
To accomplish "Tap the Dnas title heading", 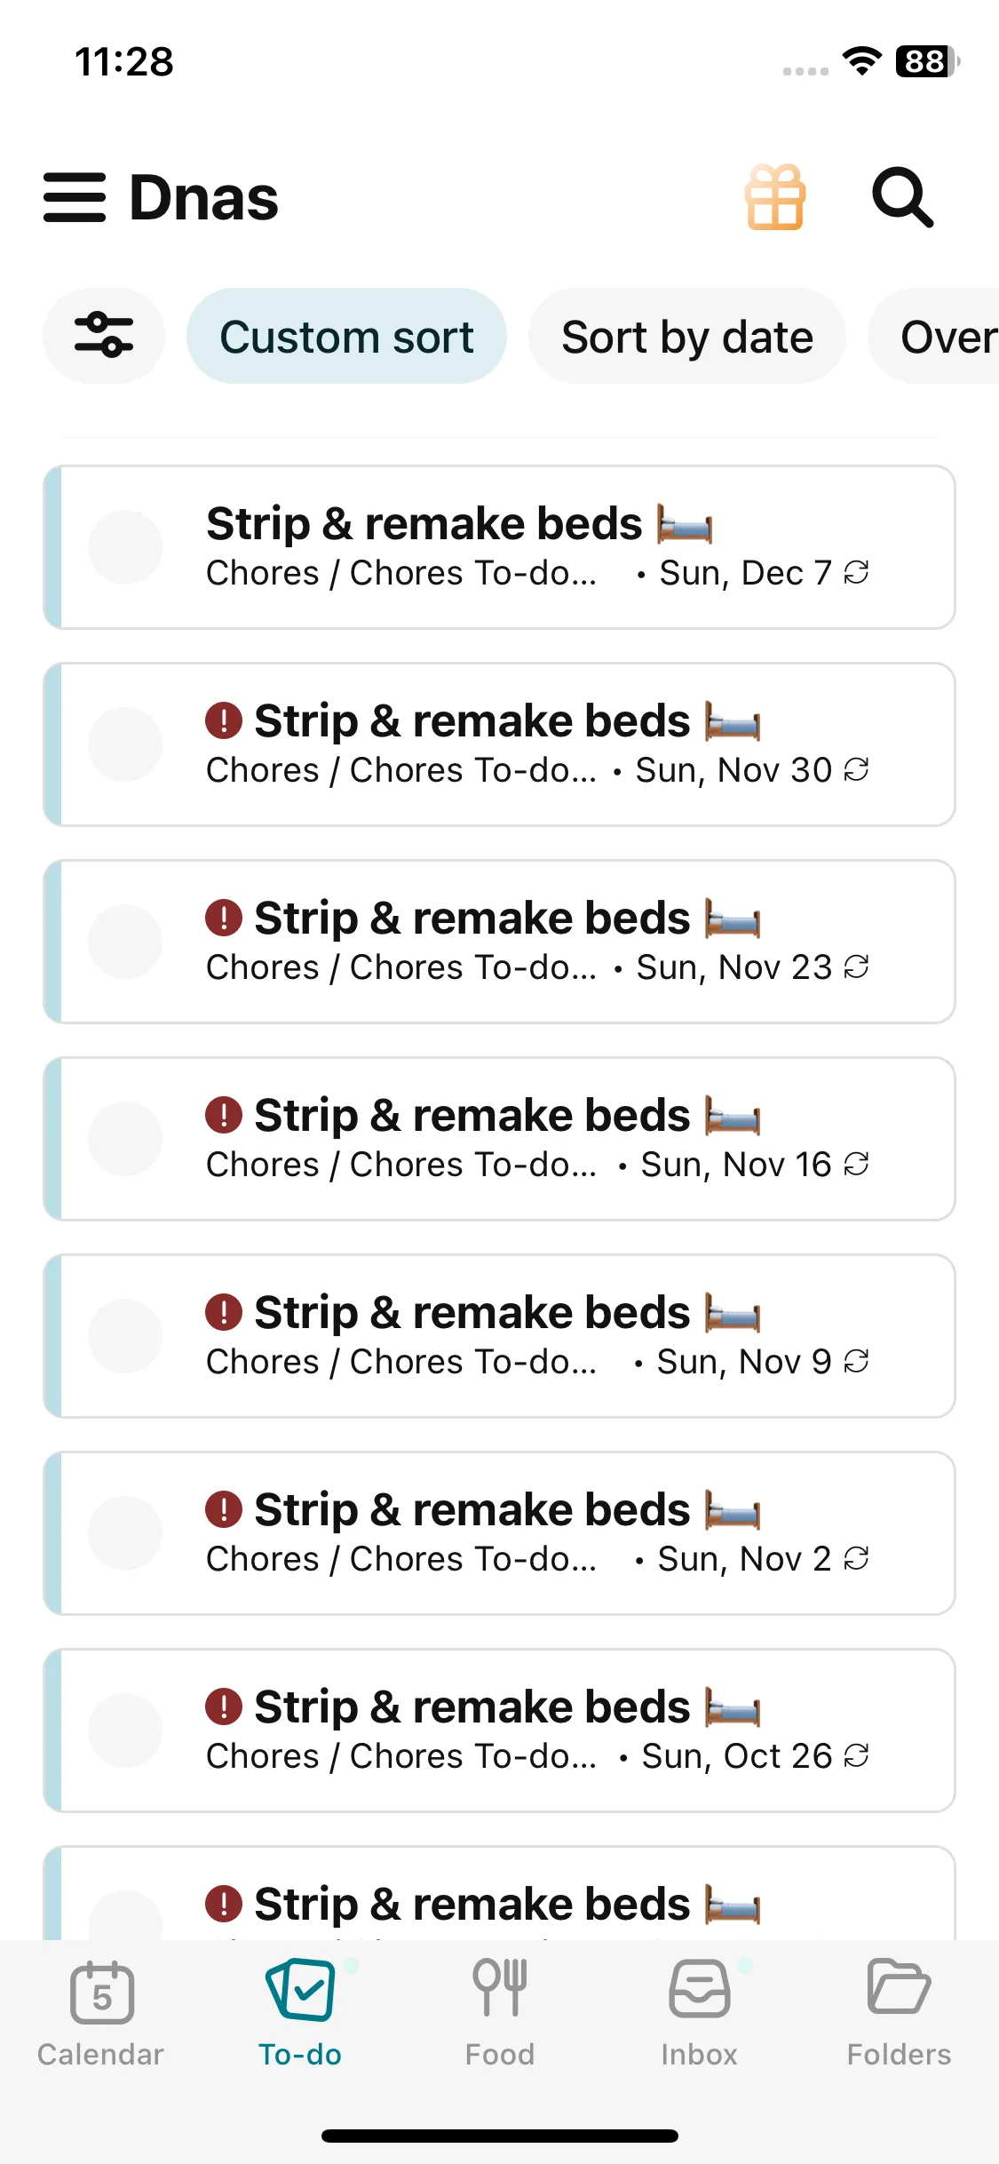I will tap(203, 197).
